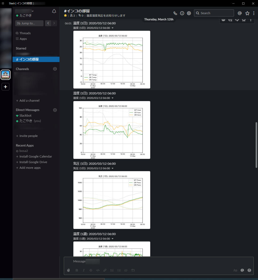
Task: Toggle the Aa formatting toolbar visibility
Action: point(235,270)
